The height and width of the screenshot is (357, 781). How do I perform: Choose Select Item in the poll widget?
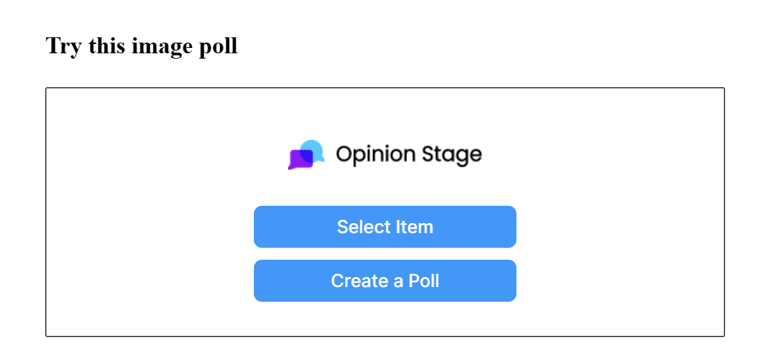(385, 226)
